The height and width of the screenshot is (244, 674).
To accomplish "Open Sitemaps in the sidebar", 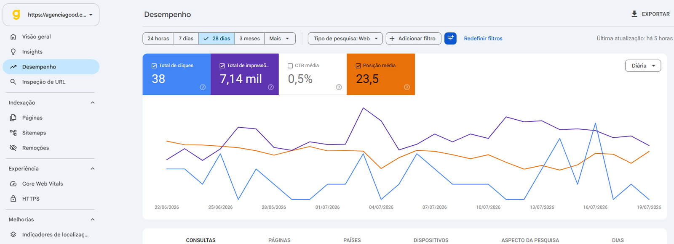I will point(51,133).
